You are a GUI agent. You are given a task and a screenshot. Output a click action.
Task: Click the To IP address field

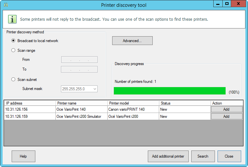[79, 69]
